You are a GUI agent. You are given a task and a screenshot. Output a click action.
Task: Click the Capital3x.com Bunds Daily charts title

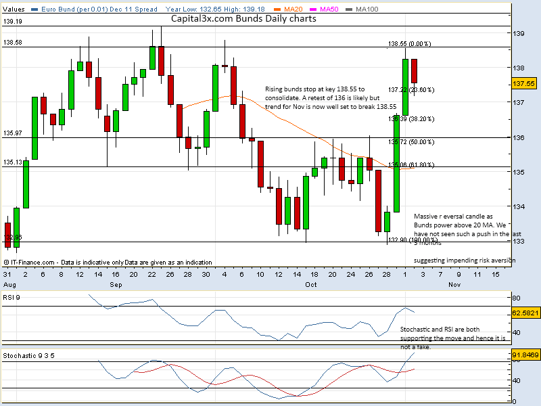(243, 19)
